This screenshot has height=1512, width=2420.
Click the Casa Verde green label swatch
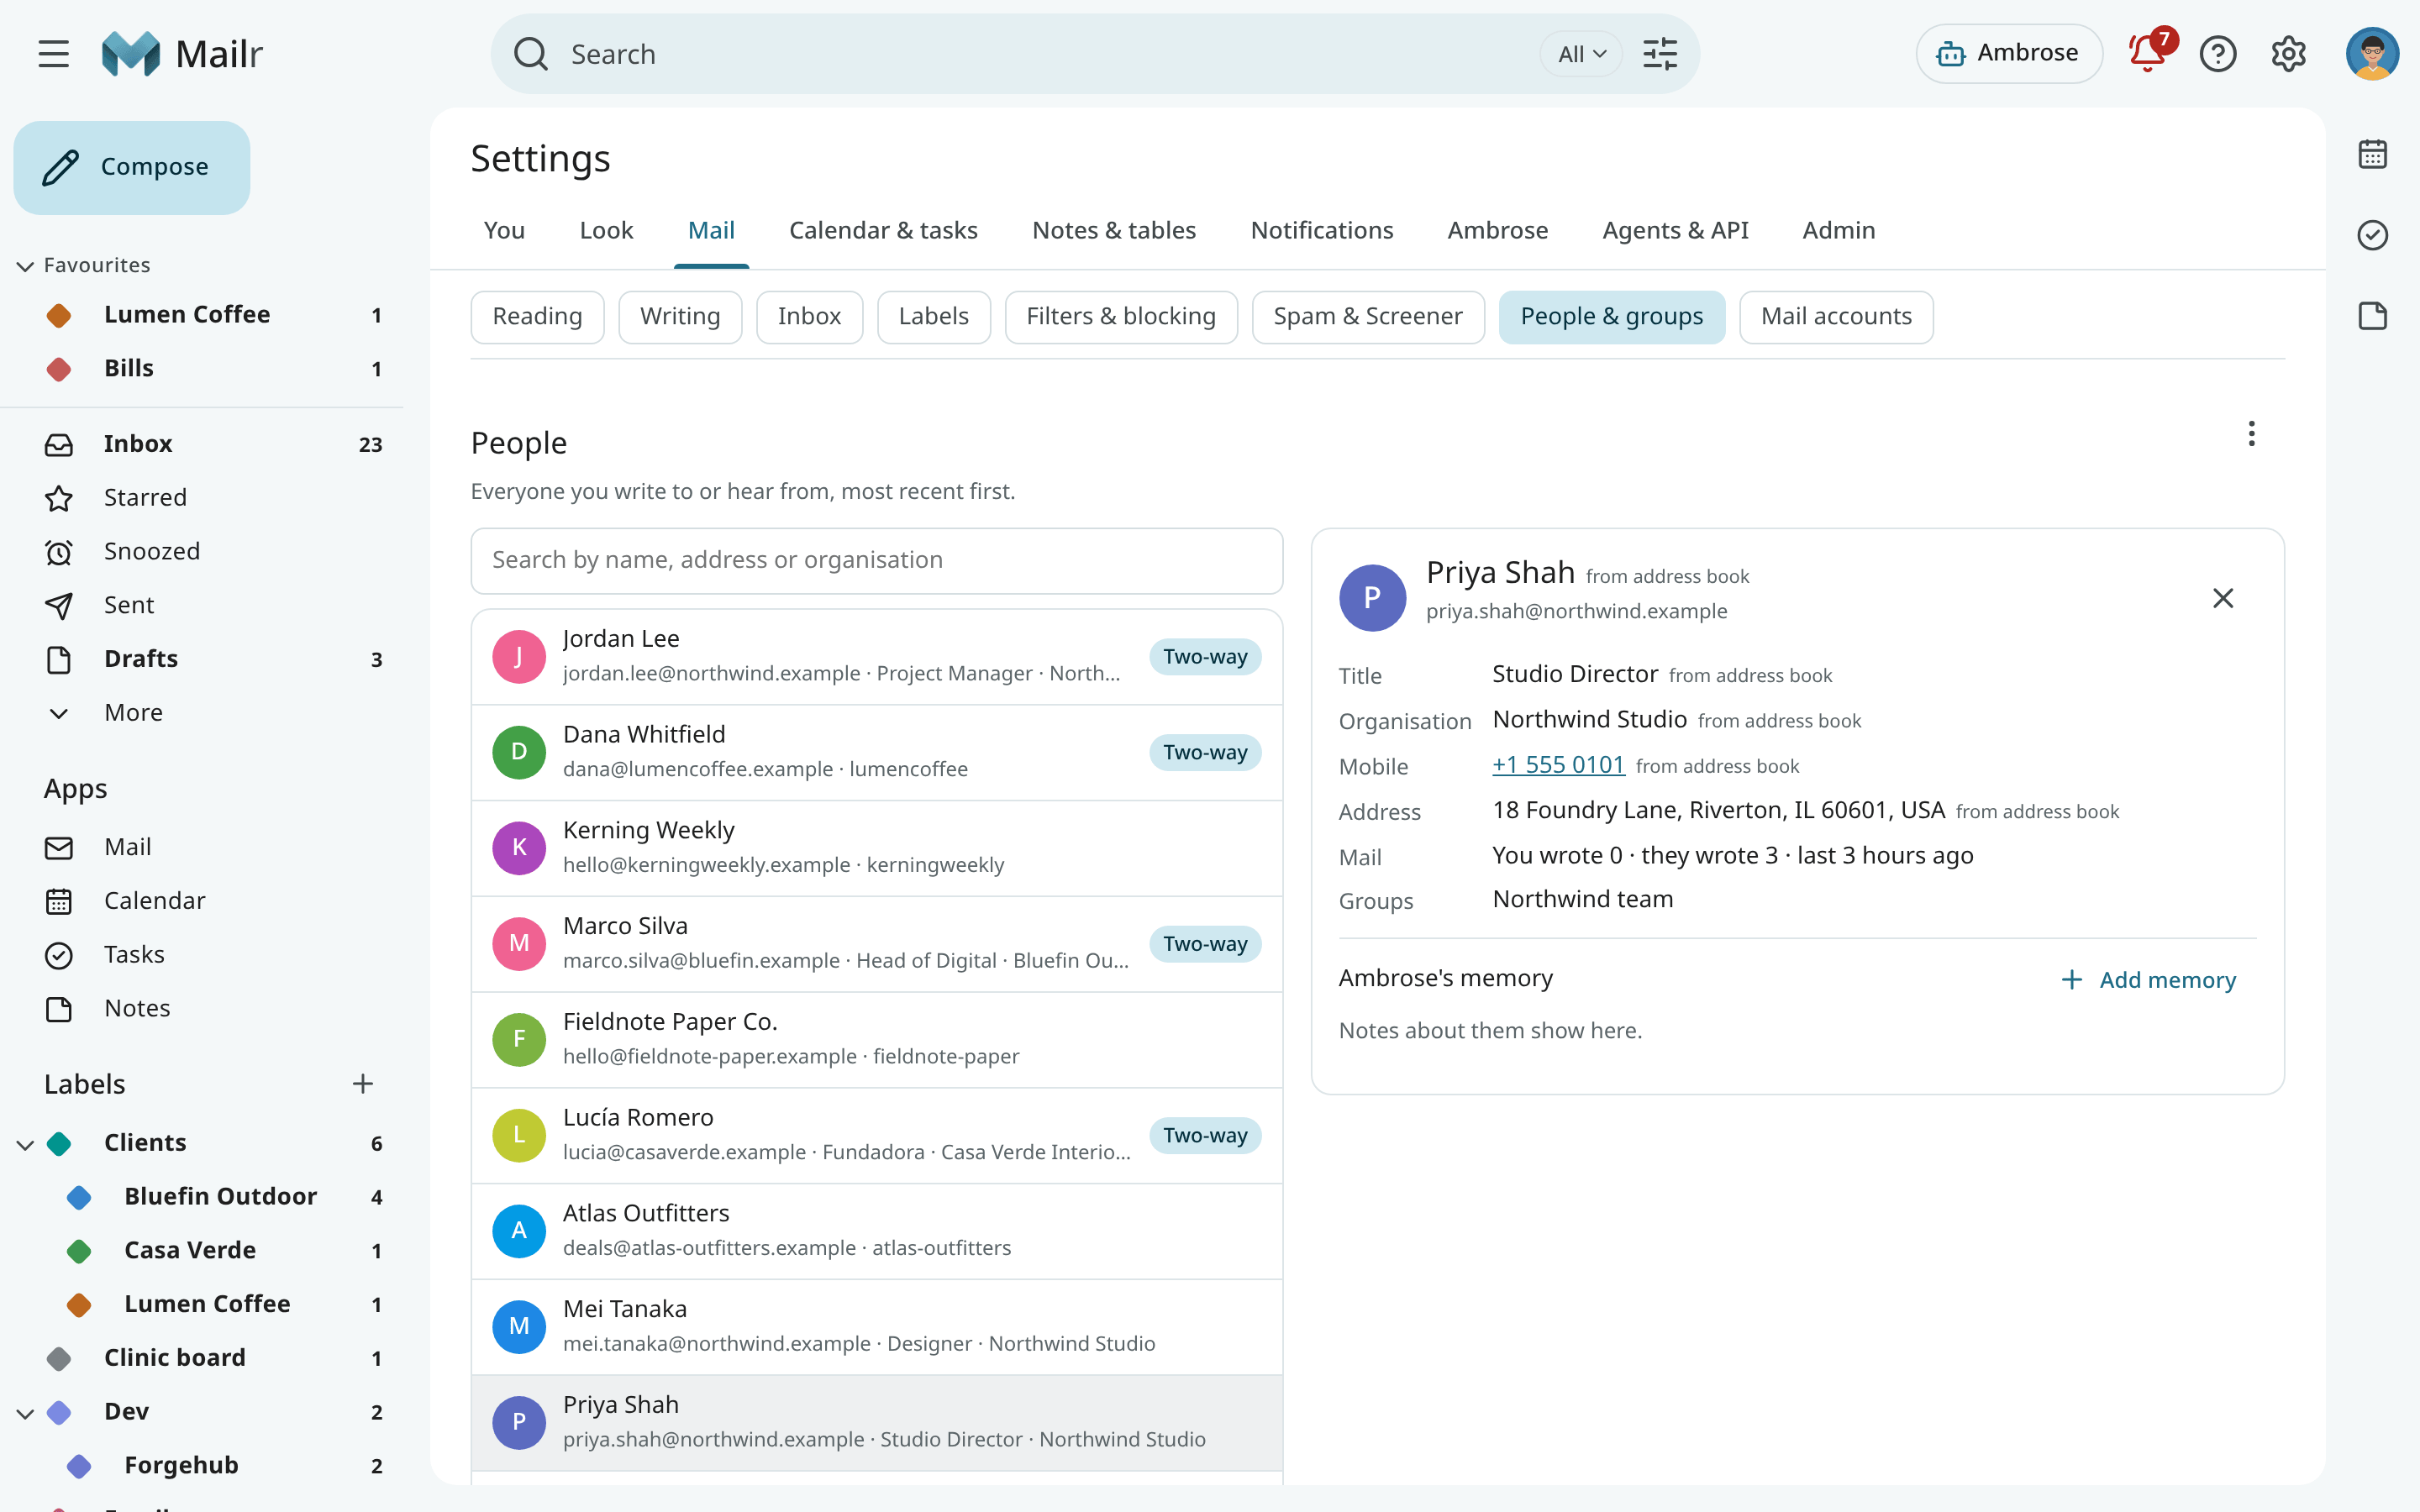(x=79, y=1251)
